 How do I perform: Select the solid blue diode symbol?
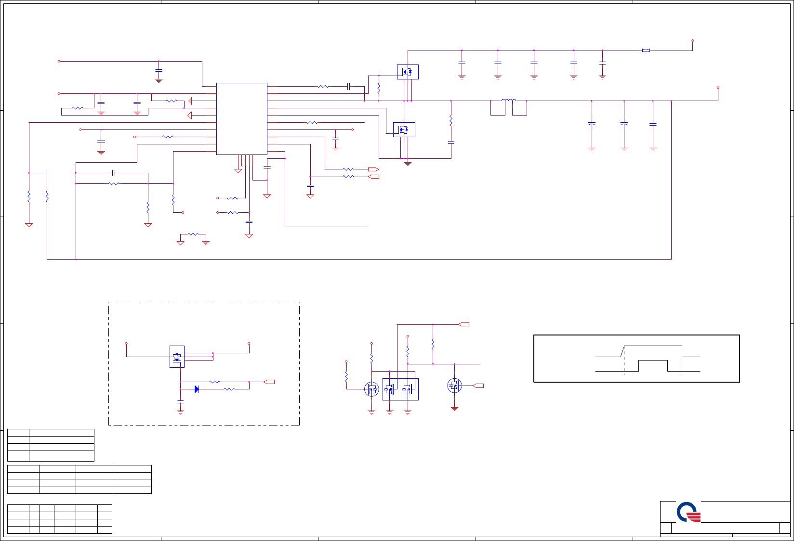(x=197, y=389)
